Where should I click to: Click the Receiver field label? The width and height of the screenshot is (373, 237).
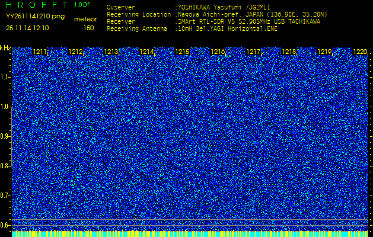pyautogui.click(x=121, y=22)
